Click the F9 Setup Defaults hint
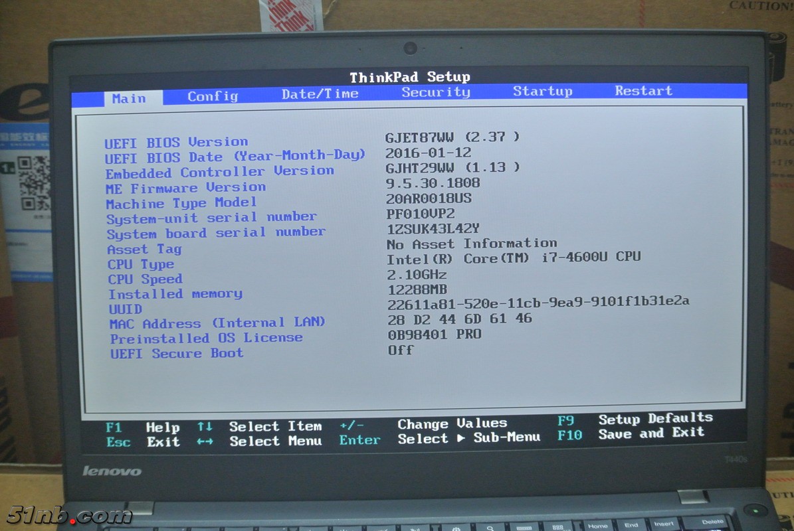The height and width of the screenshot is (531, 794). tap(635, 419)
